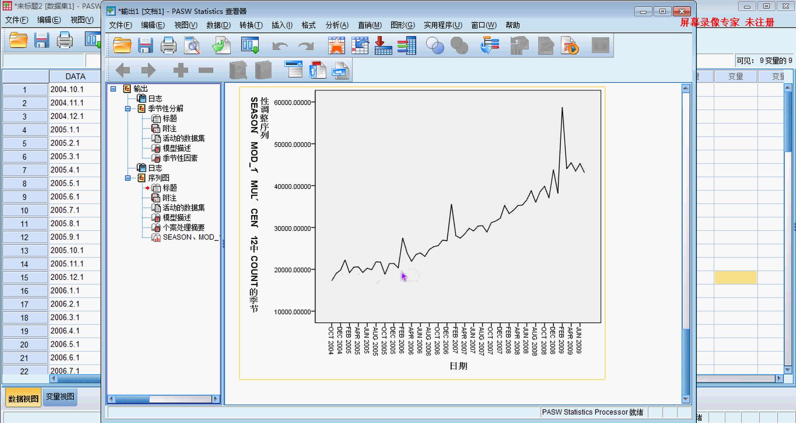Click the Run script icon with play arrow
The width and height of the screenshot is (796, 423).
point(570,45)
